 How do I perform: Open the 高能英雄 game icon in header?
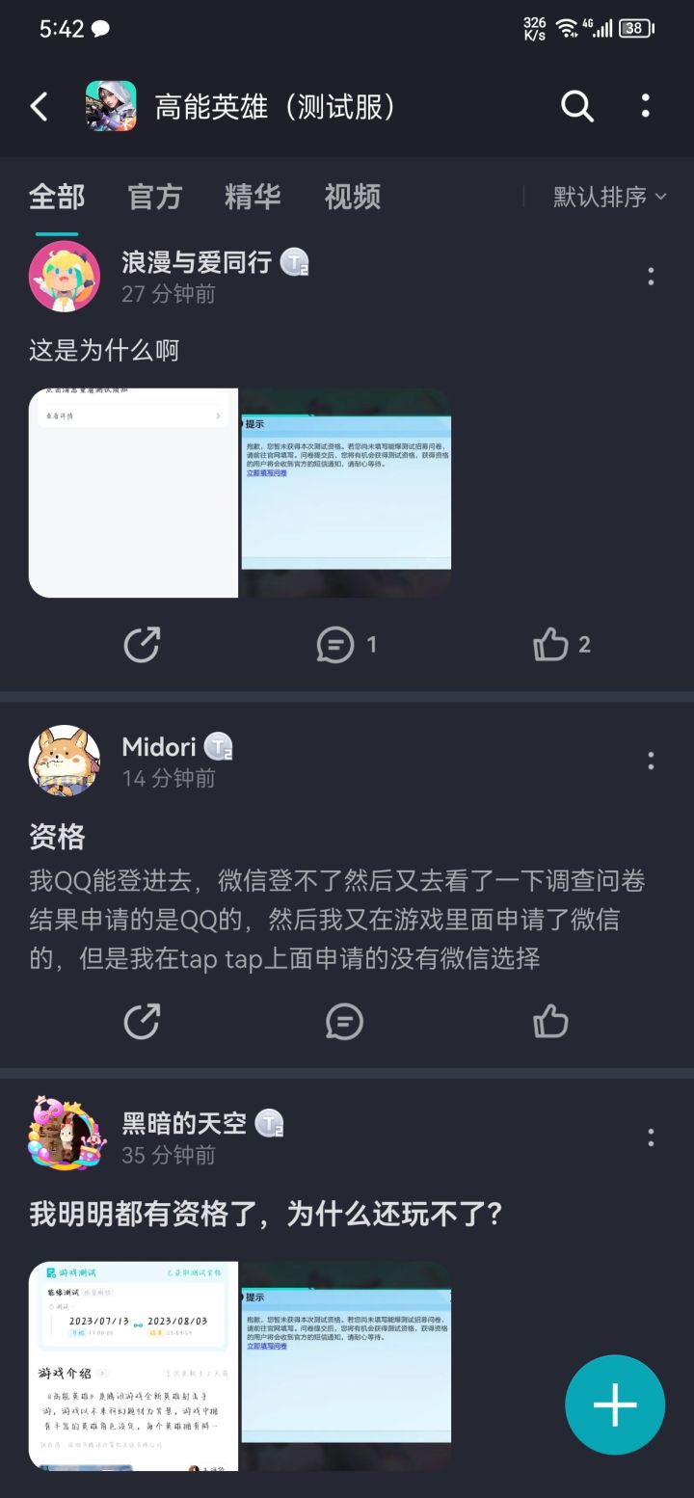(111, 106)
